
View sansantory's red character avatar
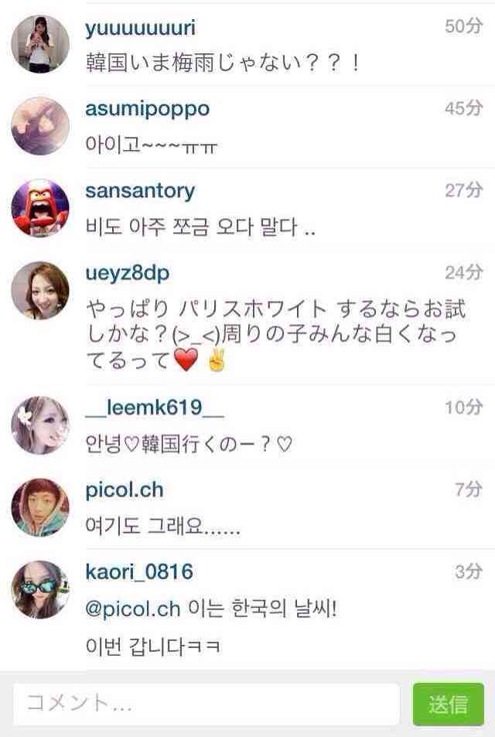click(40, 208)
